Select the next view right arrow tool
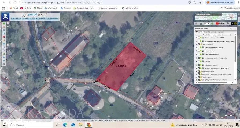 [4, 61]
